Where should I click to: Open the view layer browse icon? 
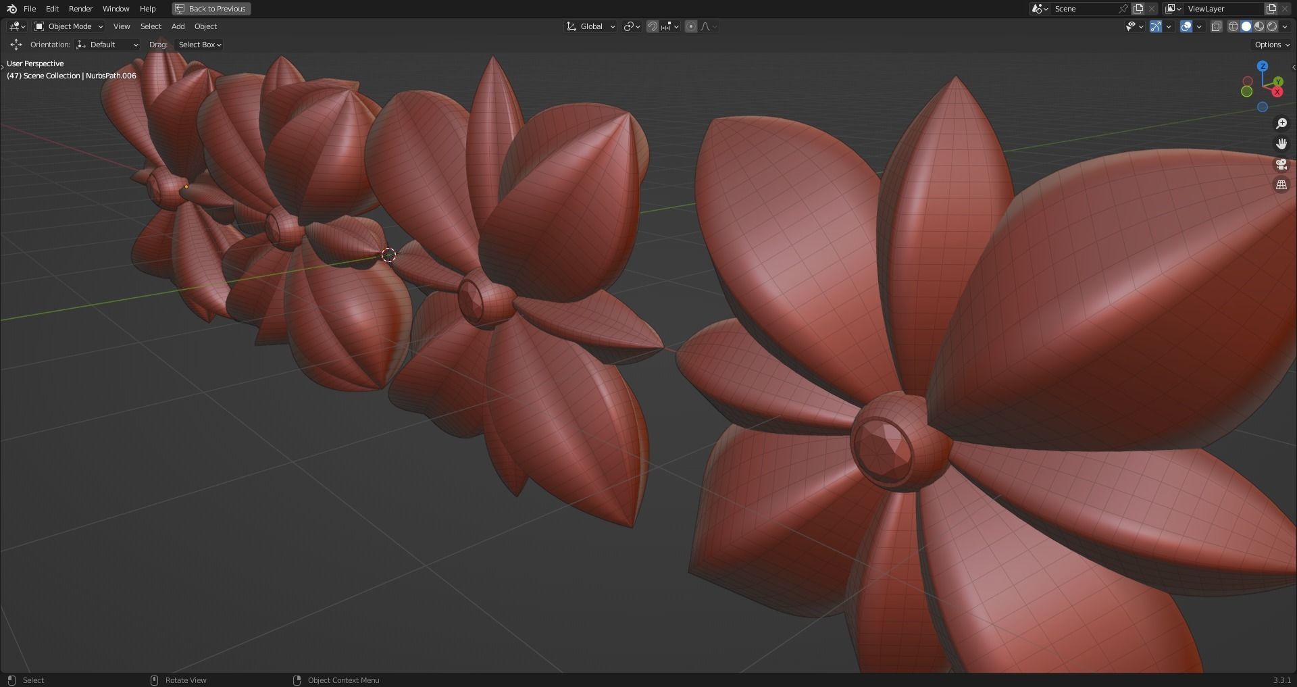click(1173, 9)
